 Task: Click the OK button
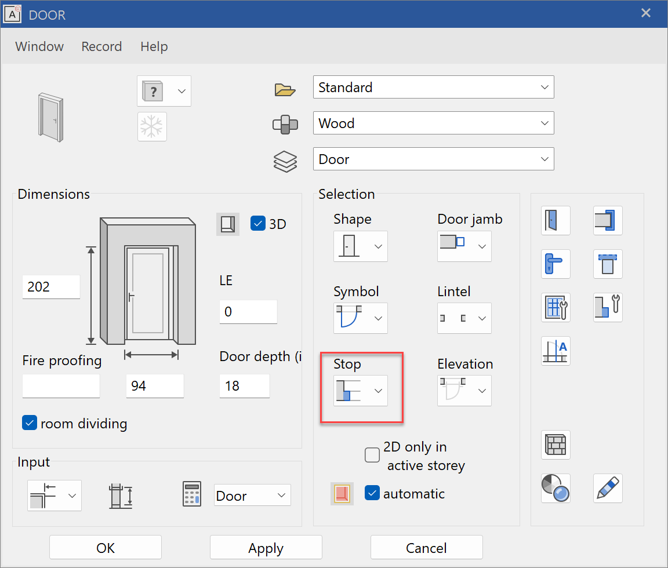pyautogui.click(x=105, y=547)
